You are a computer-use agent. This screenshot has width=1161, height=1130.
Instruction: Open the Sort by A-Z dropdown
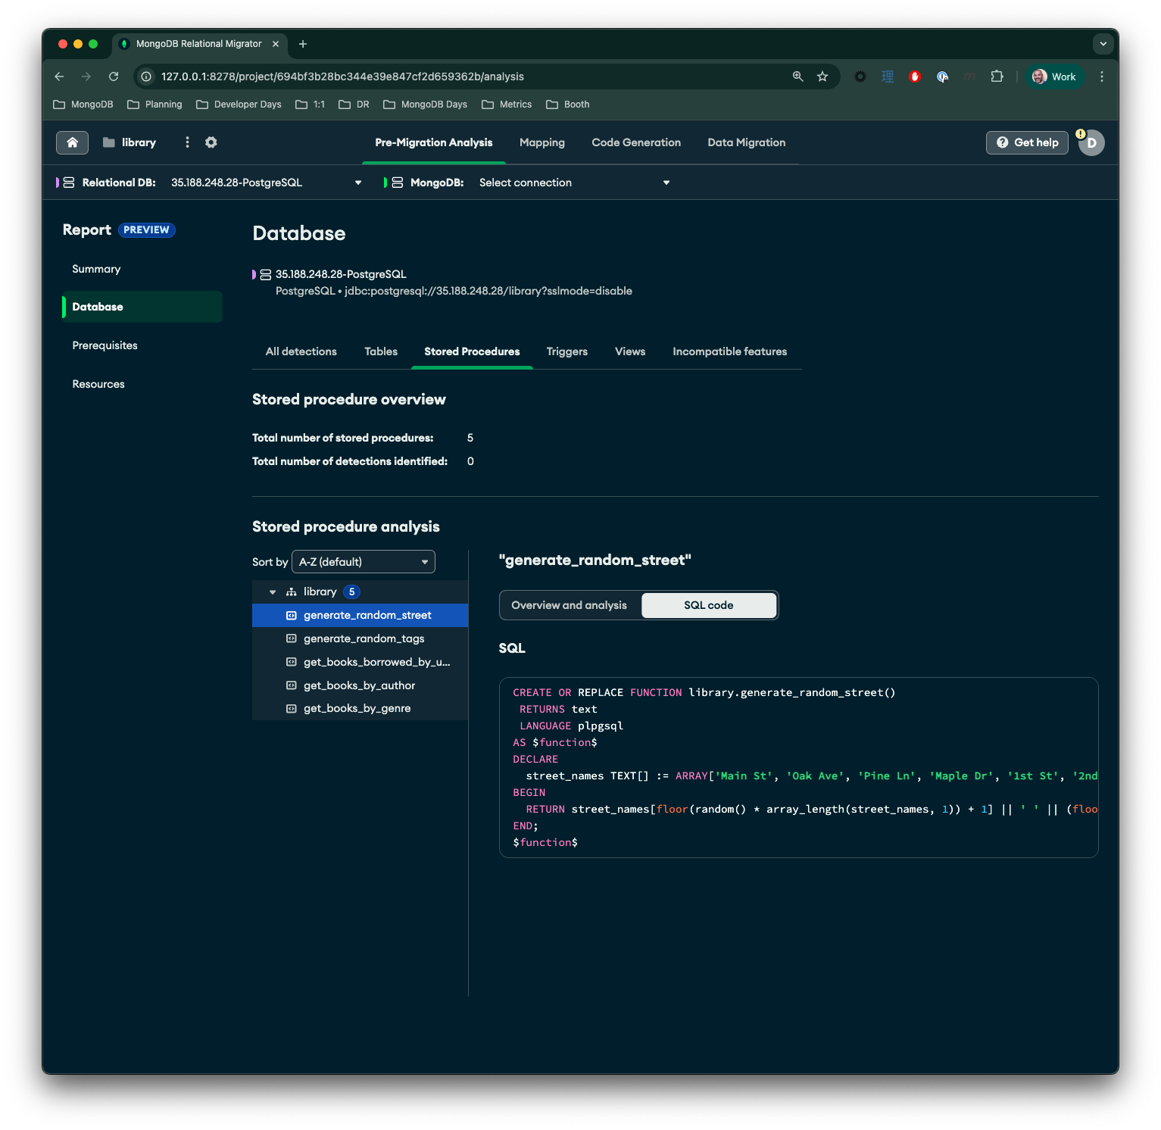[x=364, y=562]
